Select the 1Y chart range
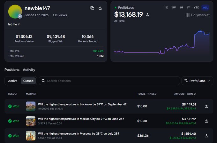Viewport: 217px width, 143px height. point(188,7)
